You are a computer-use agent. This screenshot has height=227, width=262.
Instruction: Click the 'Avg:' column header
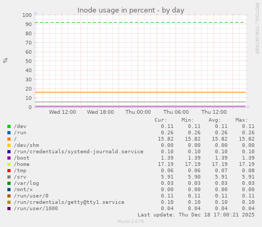point(215,120)
